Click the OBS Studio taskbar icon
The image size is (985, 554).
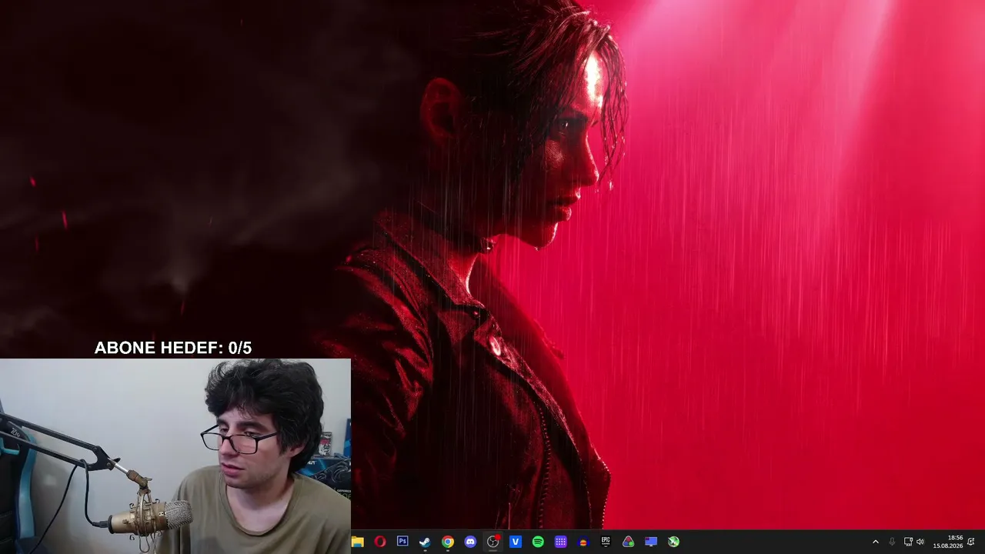click(x=493, y=542)
